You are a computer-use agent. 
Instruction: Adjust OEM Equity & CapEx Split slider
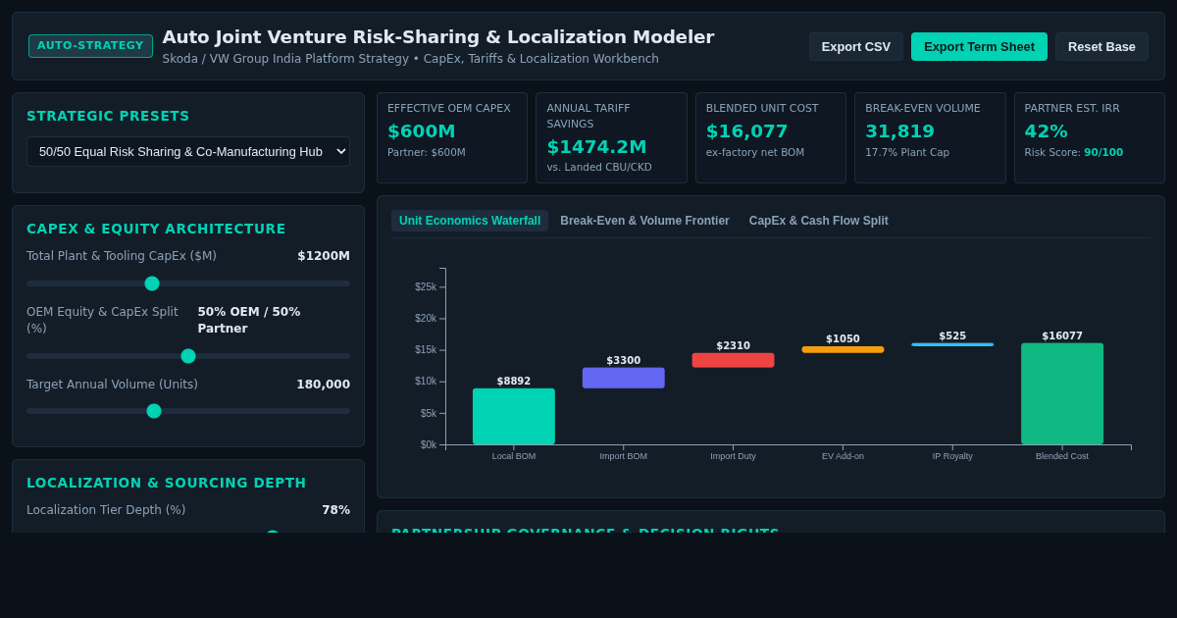pos(188,356)
